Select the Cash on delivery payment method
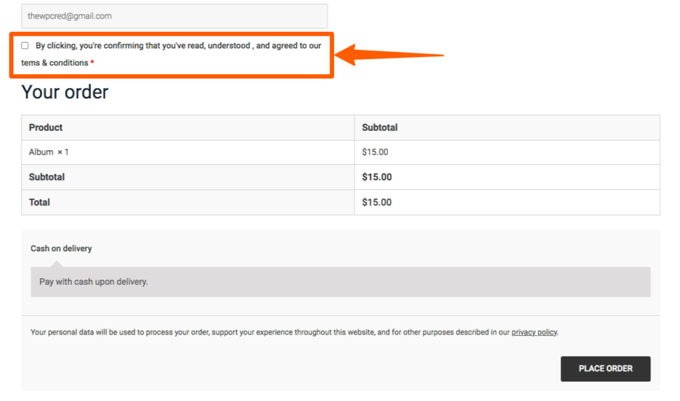The image size is (680, 401). 61,248
